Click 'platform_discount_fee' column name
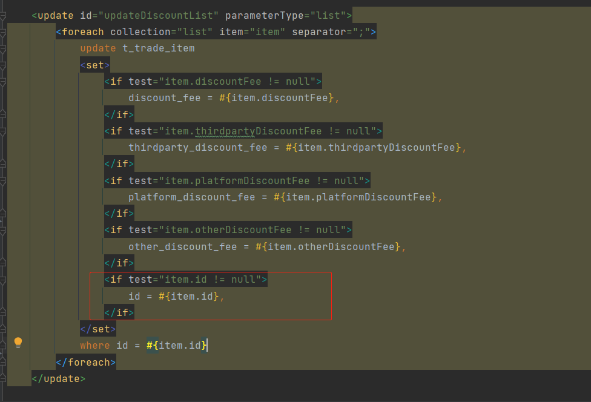Screen dimensions: 591x402 tap(192, 197)
